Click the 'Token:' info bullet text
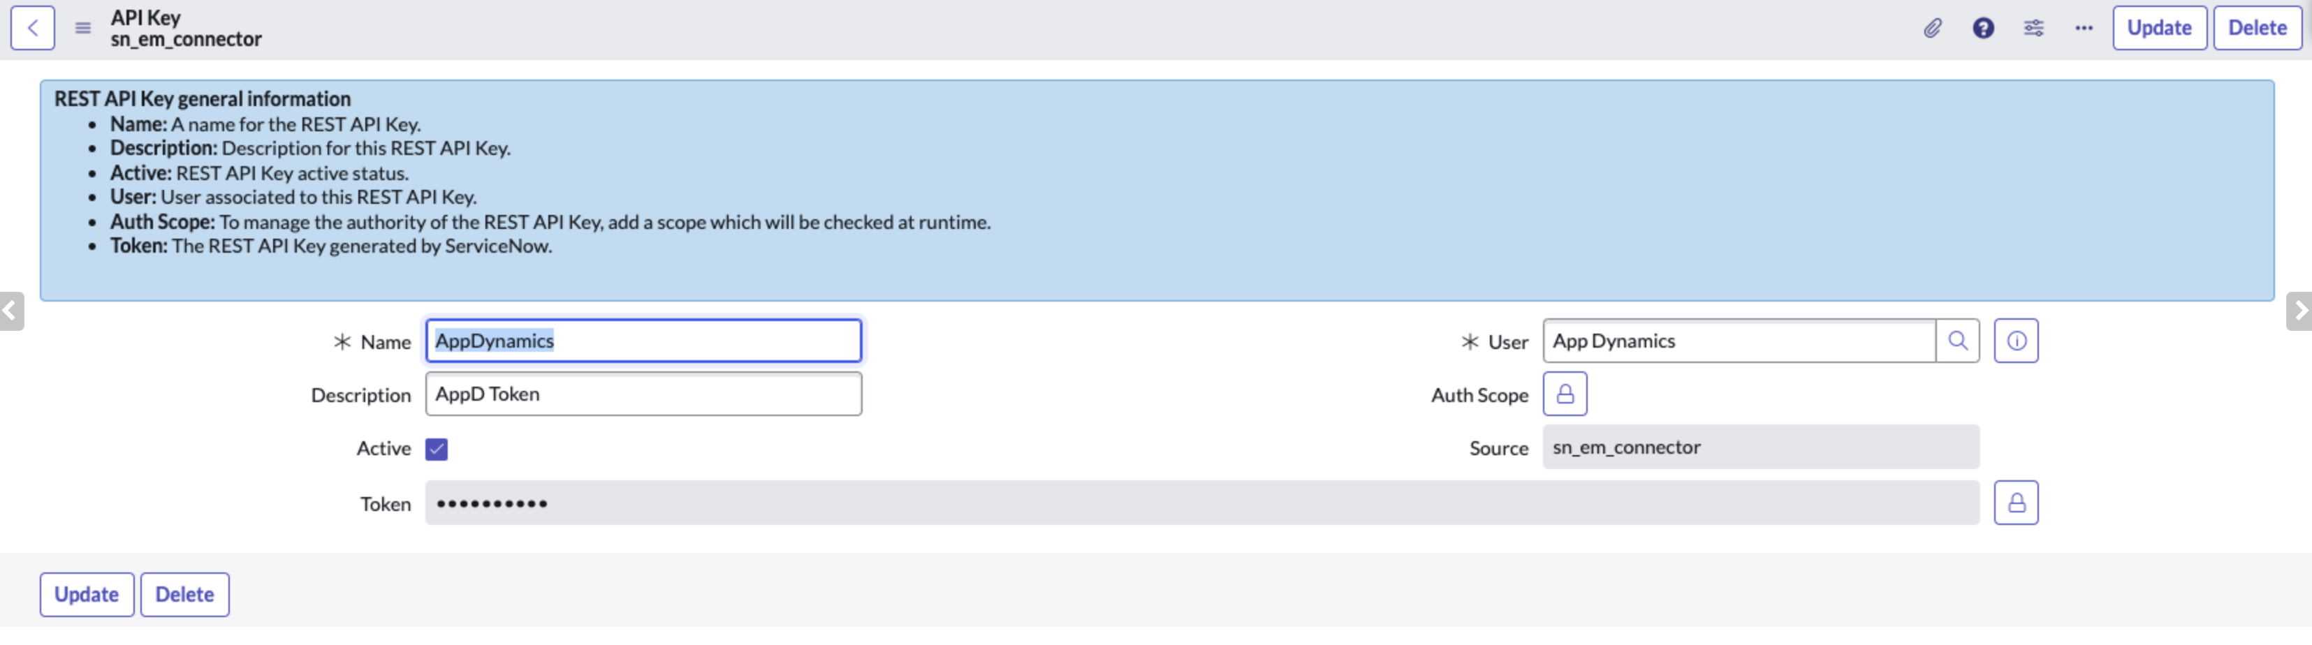The image size is (2312, 645). tap(331, 246)
